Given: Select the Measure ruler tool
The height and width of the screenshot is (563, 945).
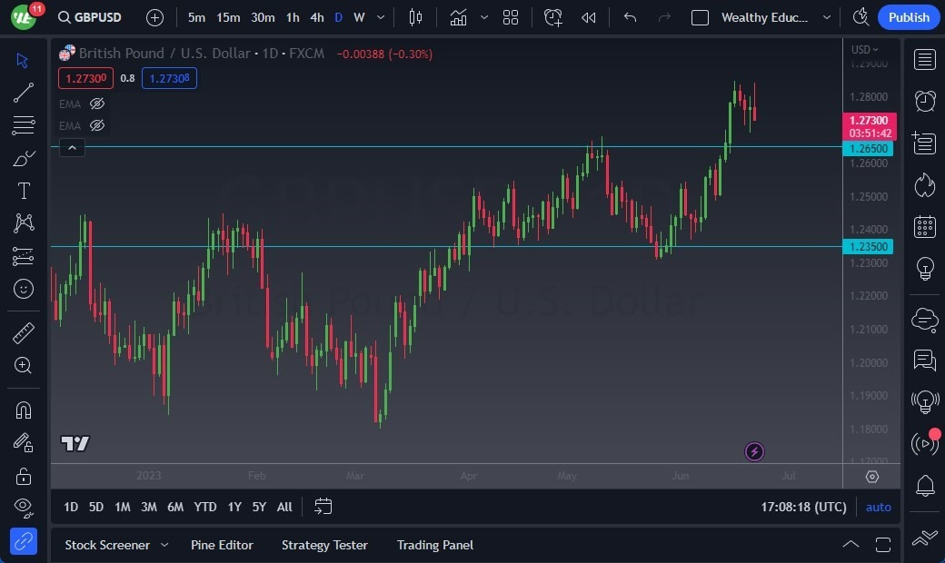Looking at the screenshot, I should pyautogui.click(x=24, y=333).
